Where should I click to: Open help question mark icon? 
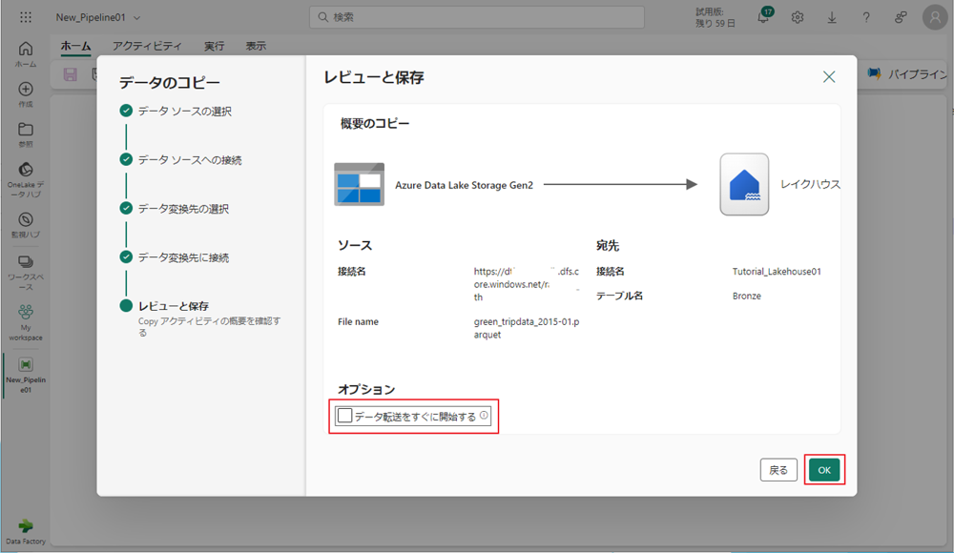866,17
